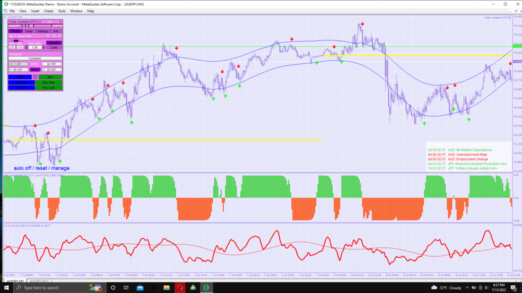Increase Risk % with the plus stepper
The width and height of the screenshot is (522, 293).
tap(44, 48)
